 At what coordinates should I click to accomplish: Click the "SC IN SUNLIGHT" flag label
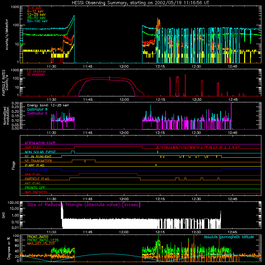point(38,156)
